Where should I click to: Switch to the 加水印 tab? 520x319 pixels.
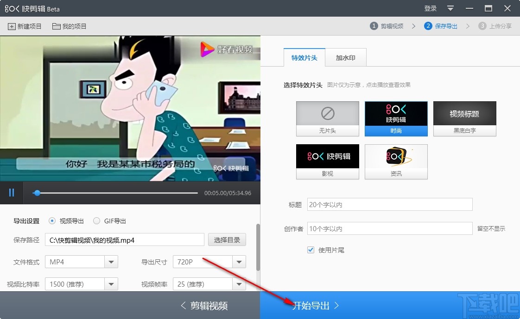coord(346,58)
